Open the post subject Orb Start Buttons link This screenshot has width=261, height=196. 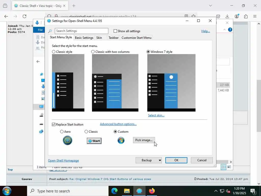pyautogui.click(x=110, y=179)
